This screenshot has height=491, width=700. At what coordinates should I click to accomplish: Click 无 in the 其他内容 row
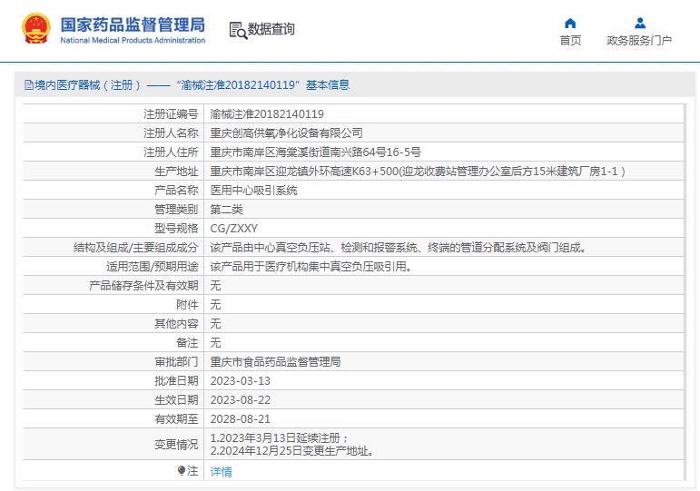coord(215,324)
